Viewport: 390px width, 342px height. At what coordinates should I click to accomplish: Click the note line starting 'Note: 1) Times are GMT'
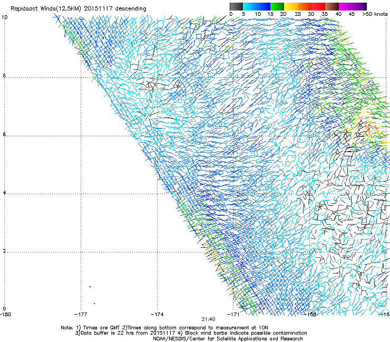coord(164,328)
